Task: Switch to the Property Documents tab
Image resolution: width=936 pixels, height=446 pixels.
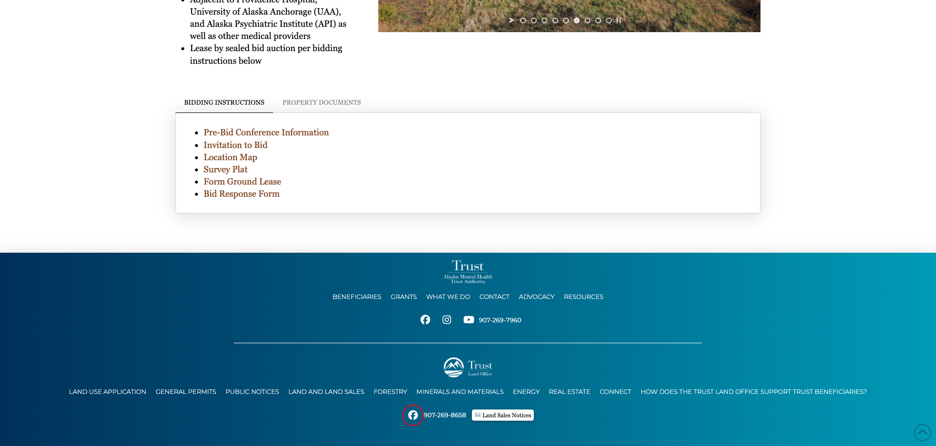Action: tap(321, 102)
